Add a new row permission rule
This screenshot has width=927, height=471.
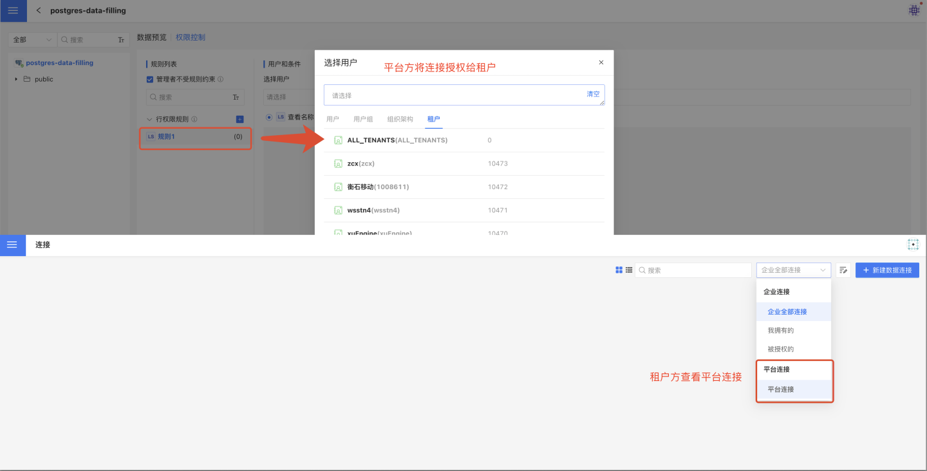pyautogui.click(x=239, y=119)
